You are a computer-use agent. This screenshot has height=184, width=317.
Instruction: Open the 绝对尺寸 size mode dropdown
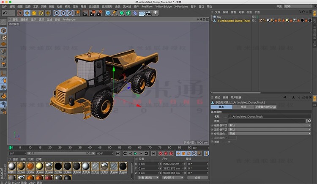pyautogui.click(x=172, y=178)
